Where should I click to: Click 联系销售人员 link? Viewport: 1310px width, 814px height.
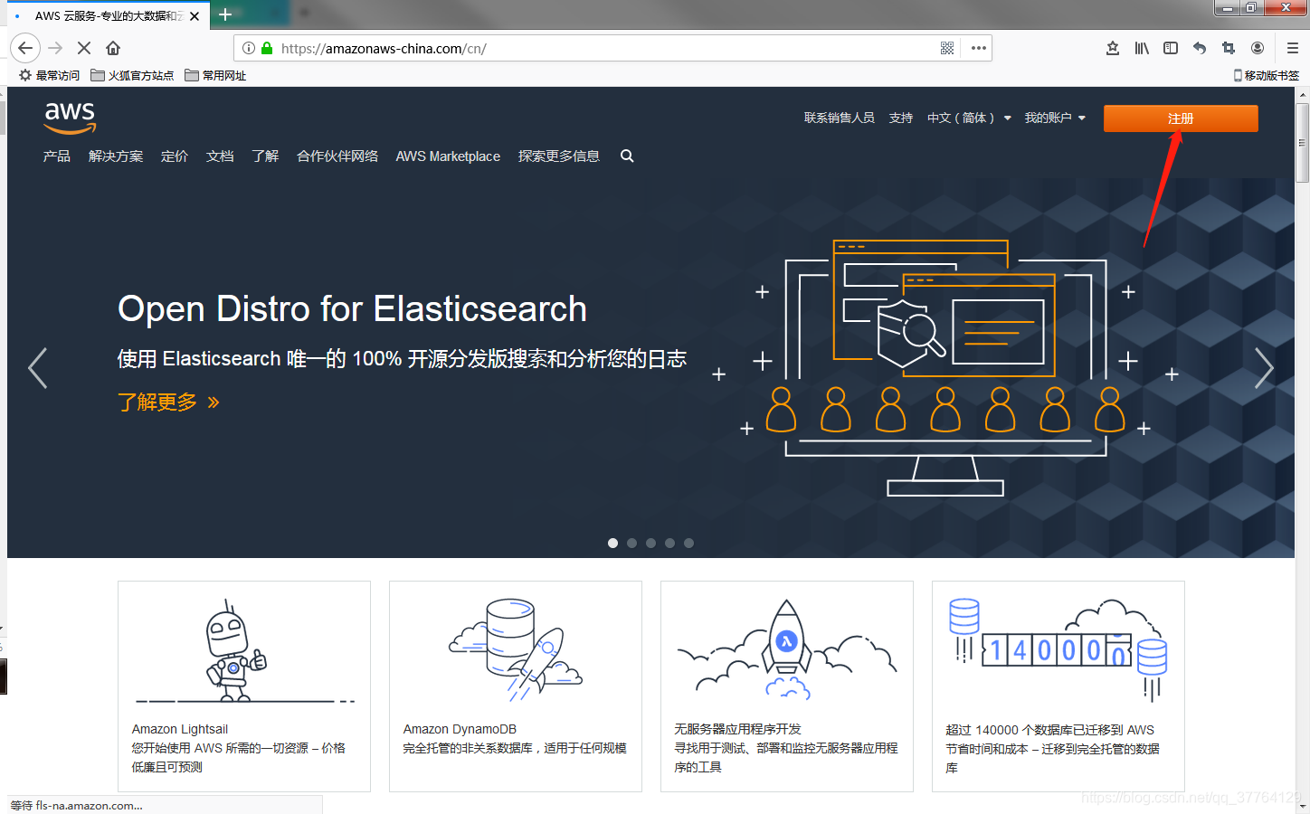click(x=840, y=118)
